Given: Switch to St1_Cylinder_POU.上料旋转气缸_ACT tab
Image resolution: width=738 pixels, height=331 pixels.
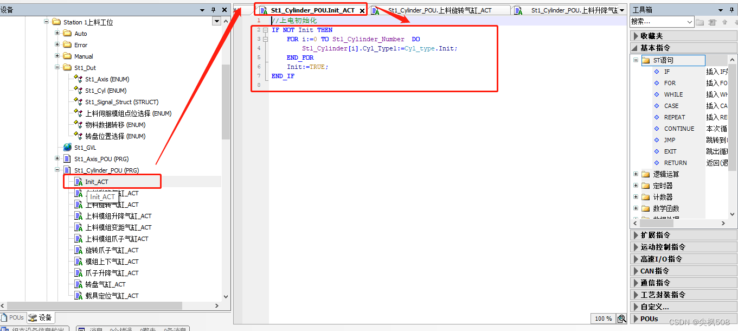Looking at the screenshot, I should pos(440,10).
